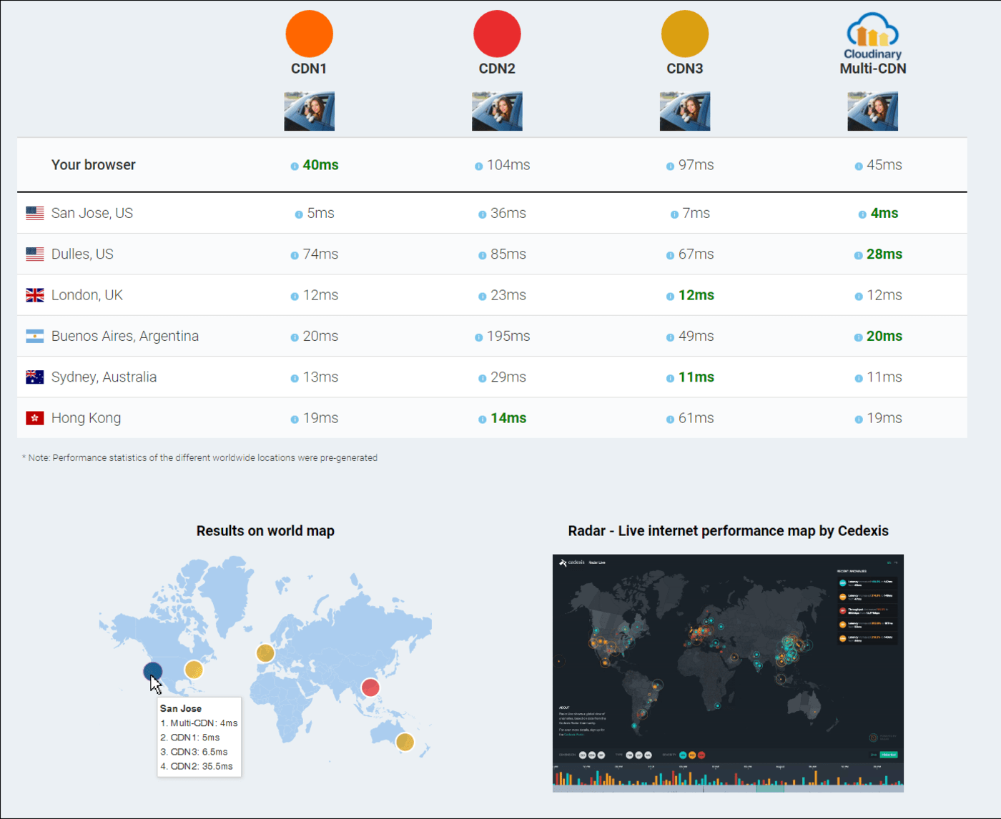Click the yellow CDN3 circle icon

pos(685,34)
